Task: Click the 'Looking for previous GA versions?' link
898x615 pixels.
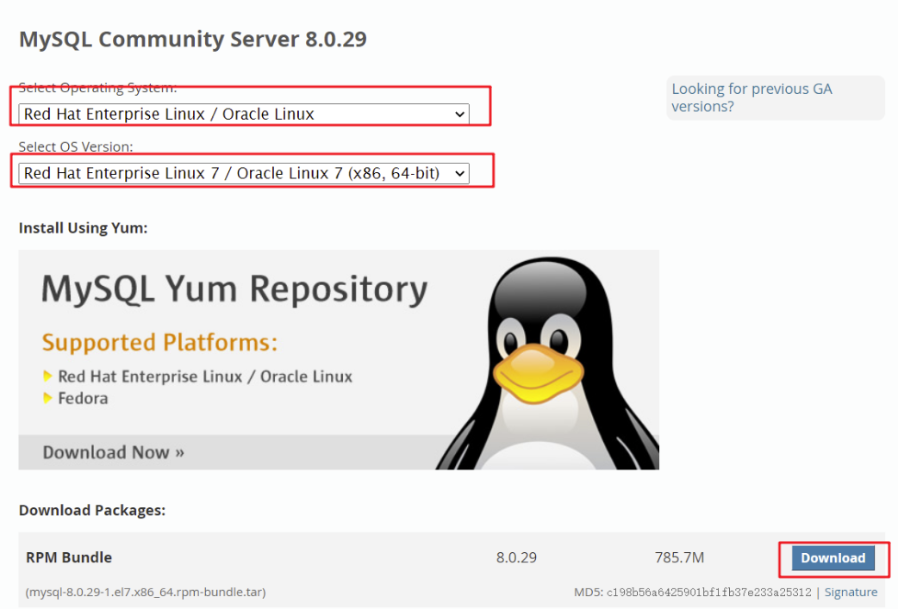Action: click(x=751, y=97)
